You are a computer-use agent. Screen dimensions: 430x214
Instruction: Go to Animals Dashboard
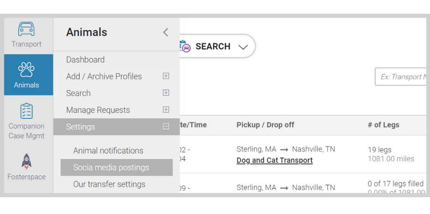click(x=86, y=60)
